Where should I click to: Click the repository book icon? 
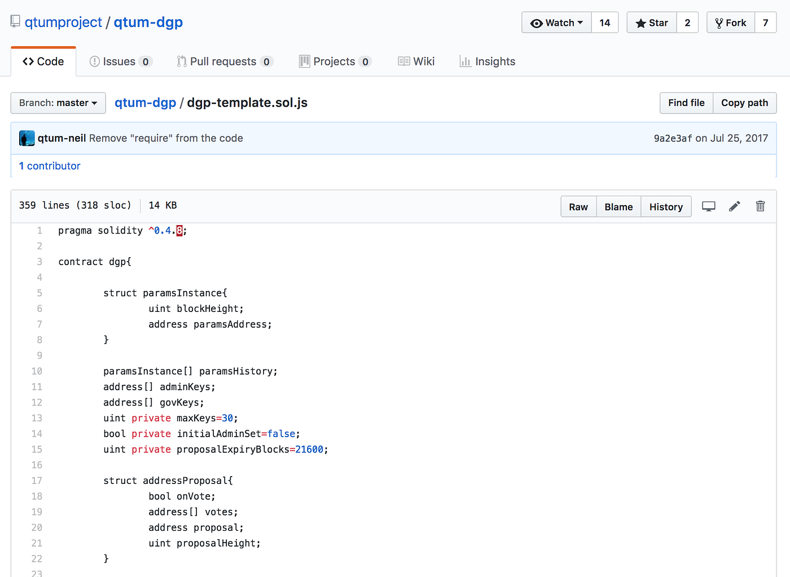pos(15,22)
